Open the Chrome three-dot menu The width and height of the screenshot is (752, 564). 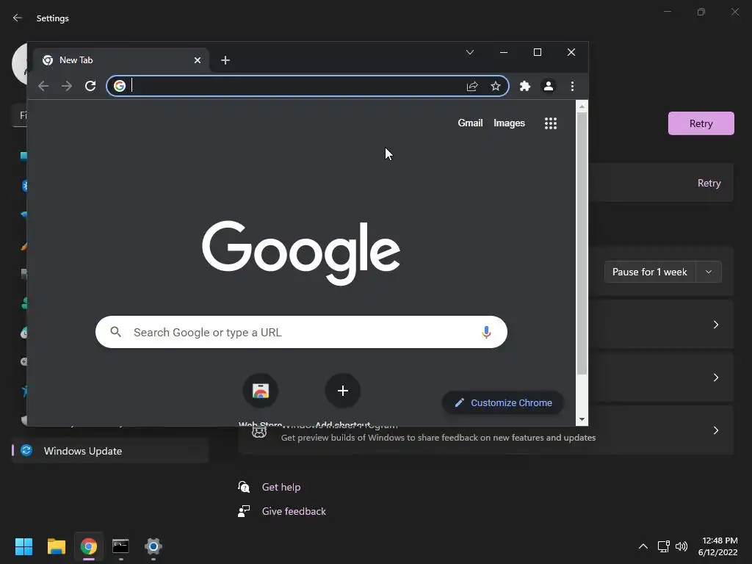pos(572,86)
